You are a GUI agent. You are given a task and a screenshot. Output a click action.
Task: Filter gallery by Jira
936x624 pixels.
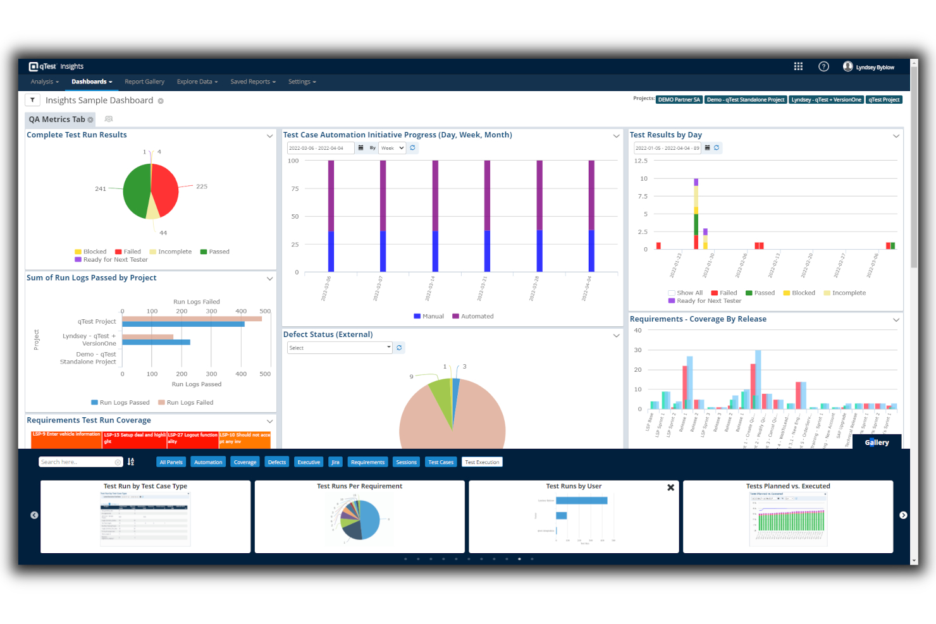coord(335,462)
